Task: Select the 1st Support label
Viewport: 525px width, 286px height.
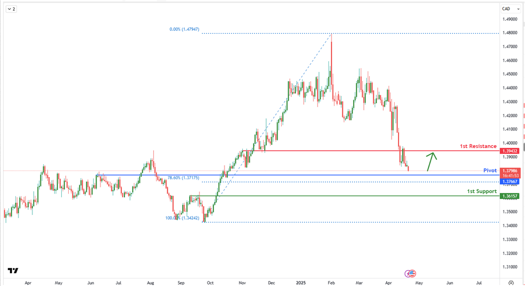Action: coord(482,191)
